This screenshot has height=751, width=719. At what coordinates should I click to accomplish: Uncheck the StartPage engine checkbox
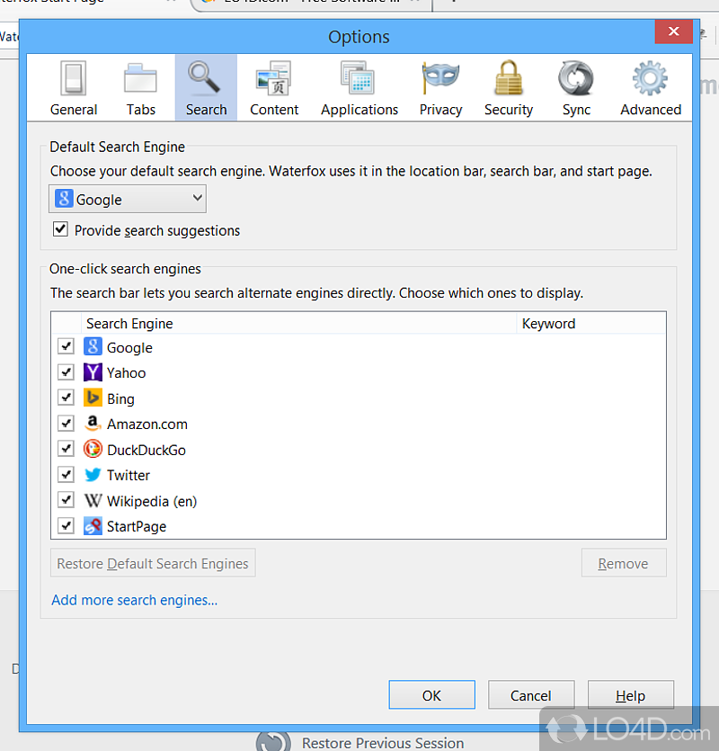67,526
